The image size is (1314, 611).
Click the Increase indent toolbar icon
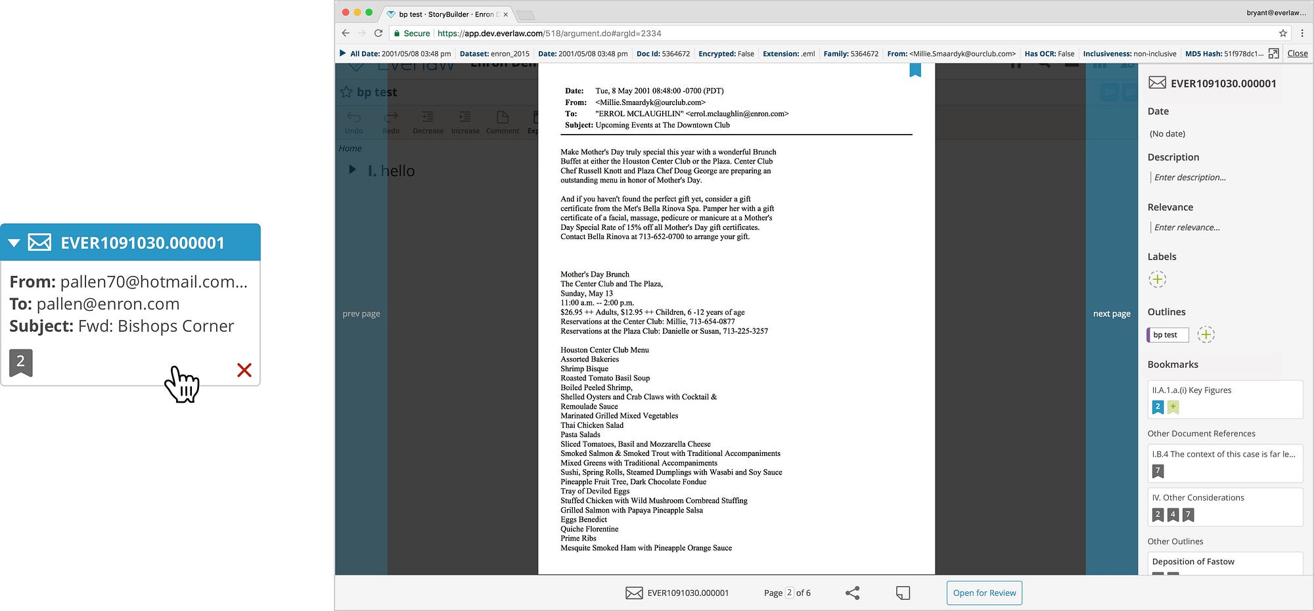tap(465, 122)
